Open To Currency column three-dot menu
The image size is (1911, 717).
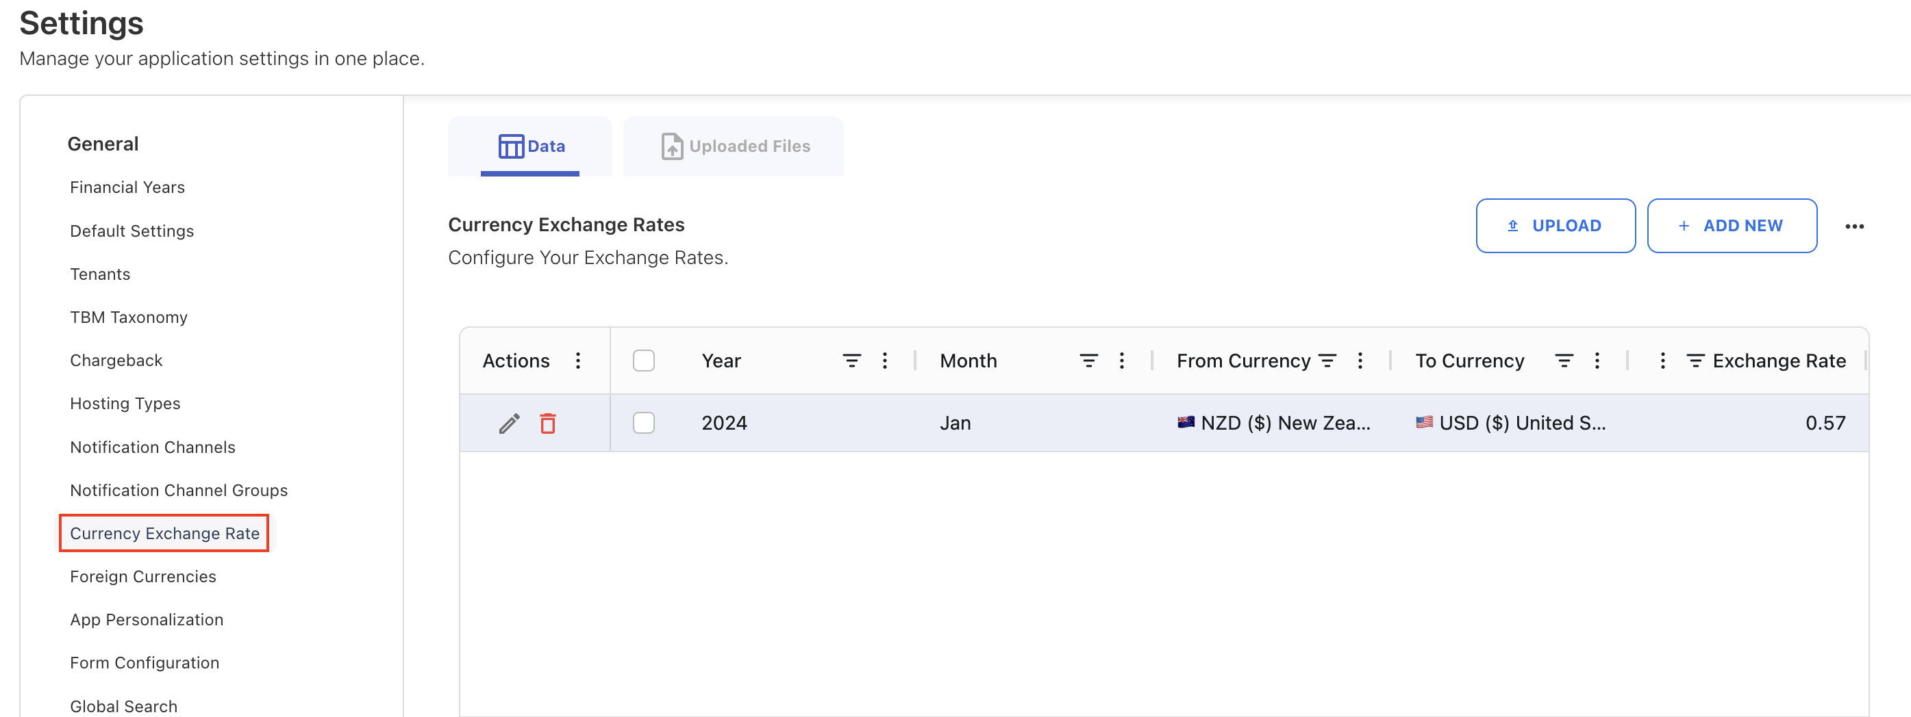point(1597,361)
